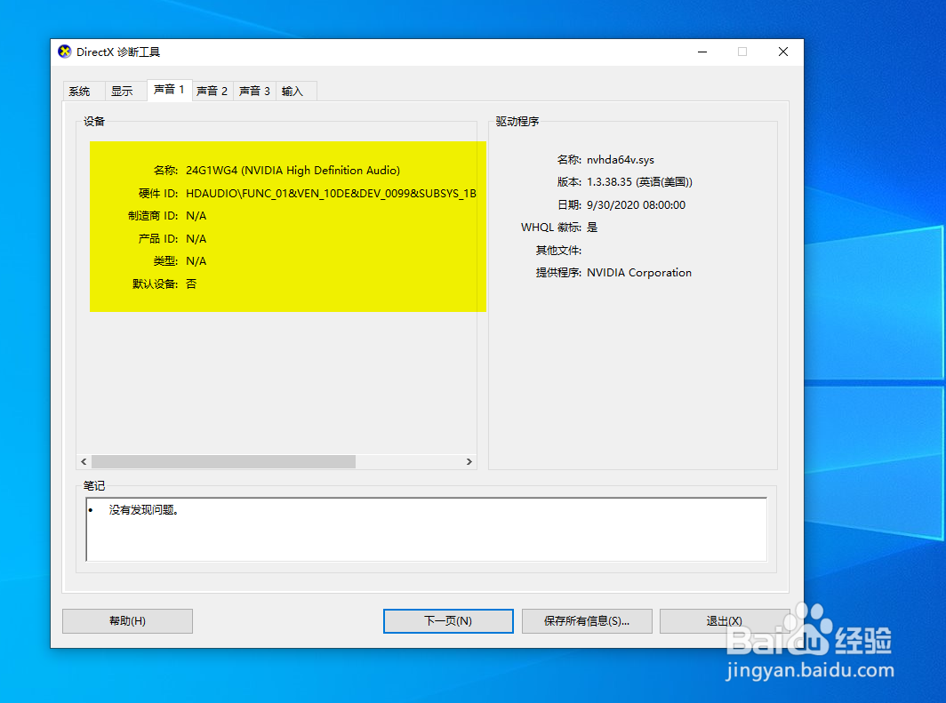The width and height of the screenshot is (946, 703).
Task: Click provider NVIDIA Corporation text
Action: click(x=639, y=273)
